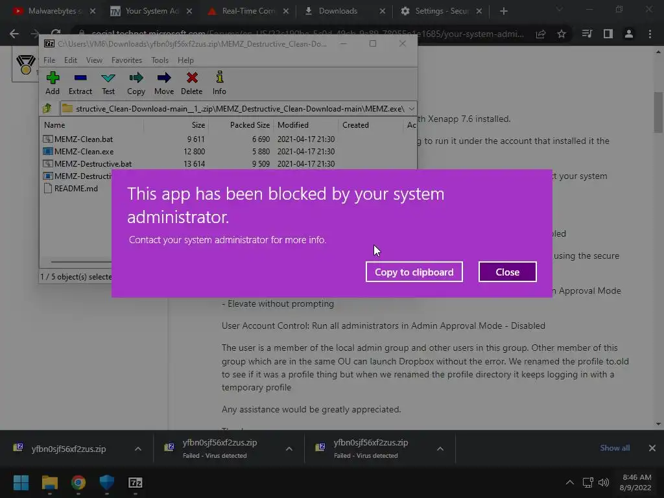Open the Tools menu in 7-Zip
The image size is (664, 498).
click(x=160, y=60)
